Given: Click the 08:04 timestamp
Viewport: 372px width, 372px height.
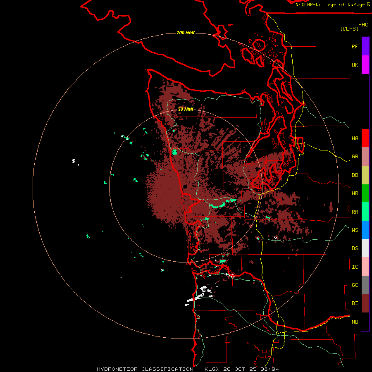Looking at the screenshot, I should [269, 369].
